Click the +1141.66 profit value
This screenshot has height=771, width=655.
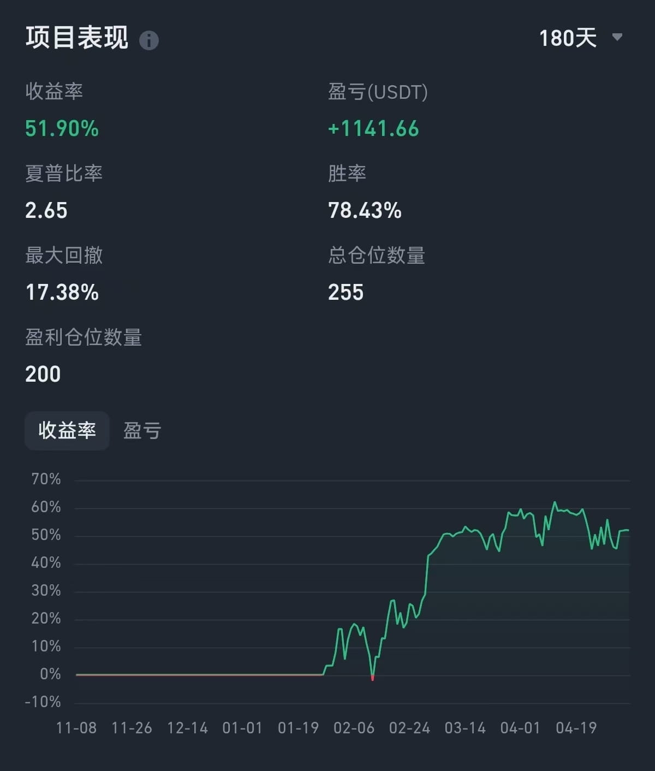tap(373, 129)
